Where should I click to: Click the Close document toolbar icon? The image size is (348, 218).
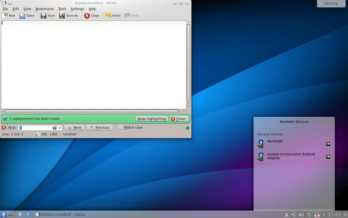92,15
